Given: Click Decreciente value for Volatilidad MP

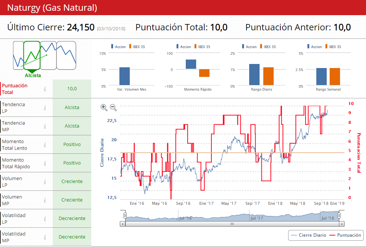Looking at the screenshot, I should (x=72, y=237).
